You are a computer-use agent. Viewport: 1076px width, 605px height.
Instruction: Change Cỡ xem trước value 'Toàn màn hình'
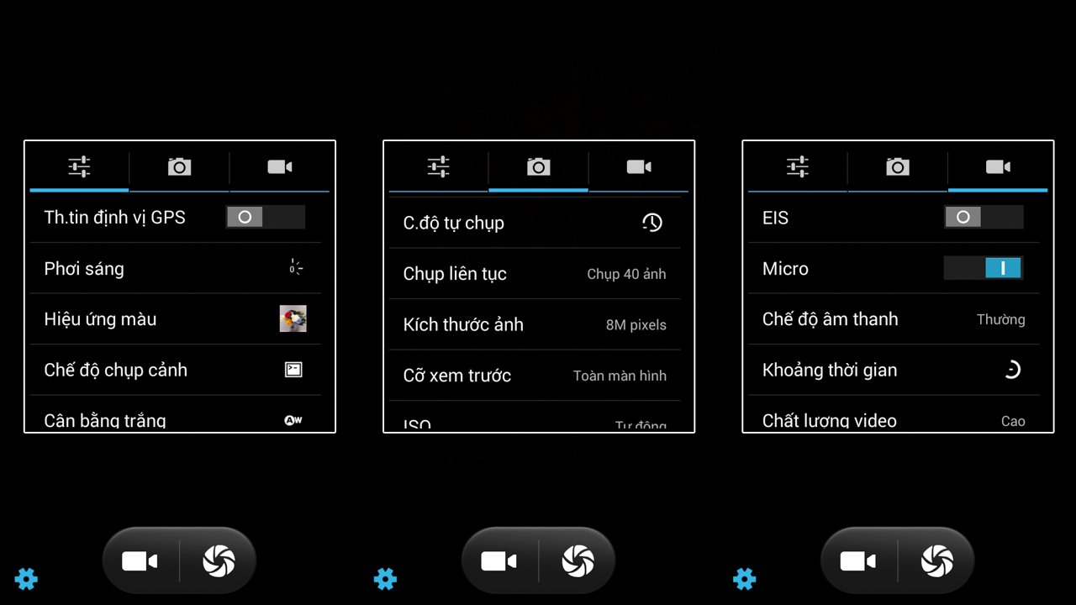pos(620,376)
